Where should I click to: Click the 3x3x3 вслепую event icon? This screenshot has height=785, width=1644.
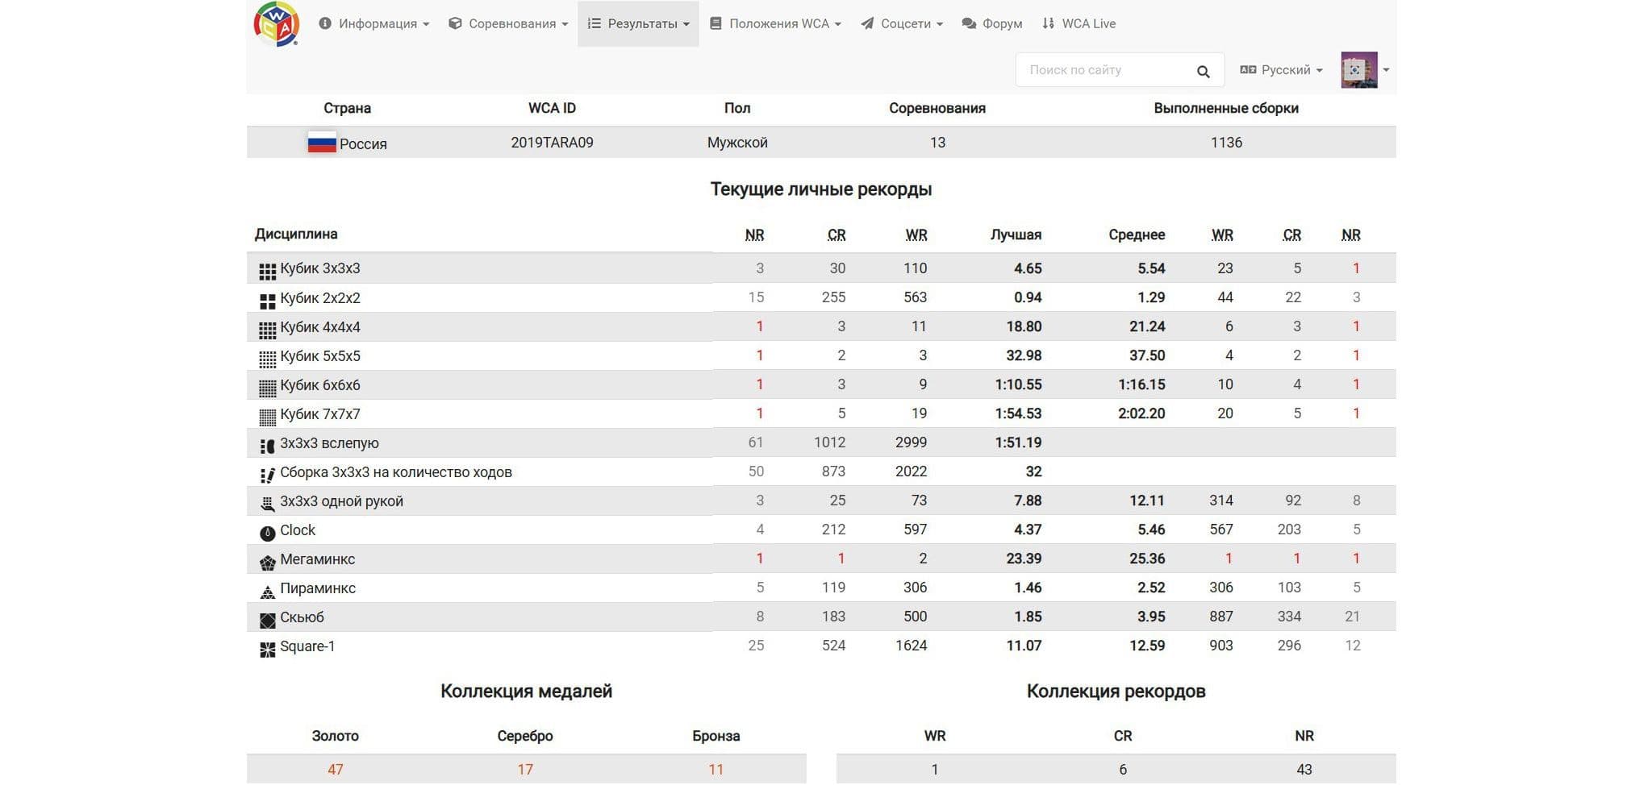click(x=267, y=446)
